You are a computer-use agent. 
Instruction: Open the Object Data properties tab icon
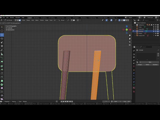(x=134, y=85)
